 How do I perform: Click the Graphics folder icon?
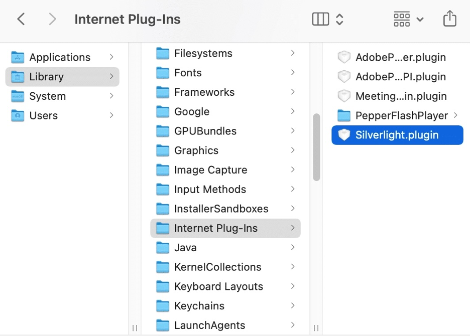click(x=163, y=150)
